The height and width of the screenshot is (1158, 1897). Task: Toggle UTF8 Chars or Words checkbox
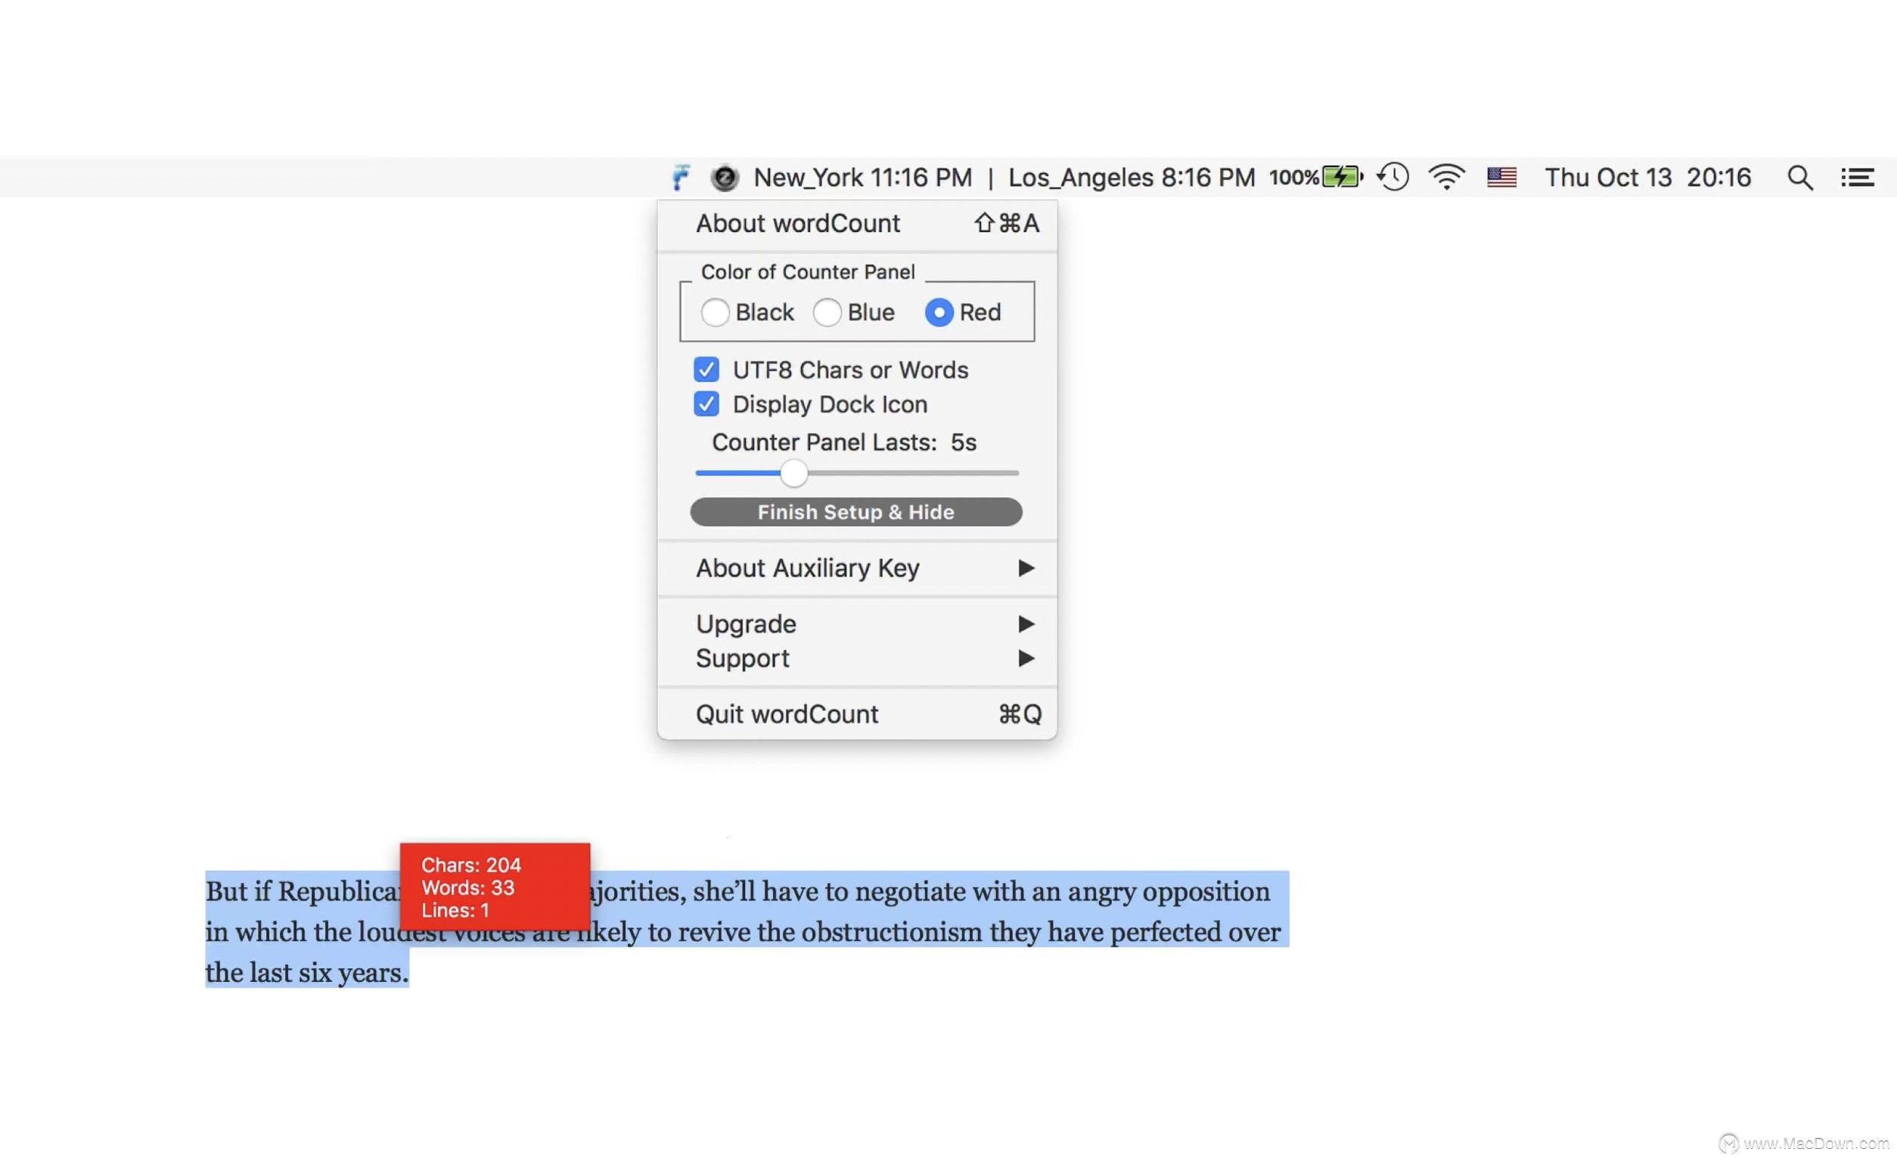(706, 370)
